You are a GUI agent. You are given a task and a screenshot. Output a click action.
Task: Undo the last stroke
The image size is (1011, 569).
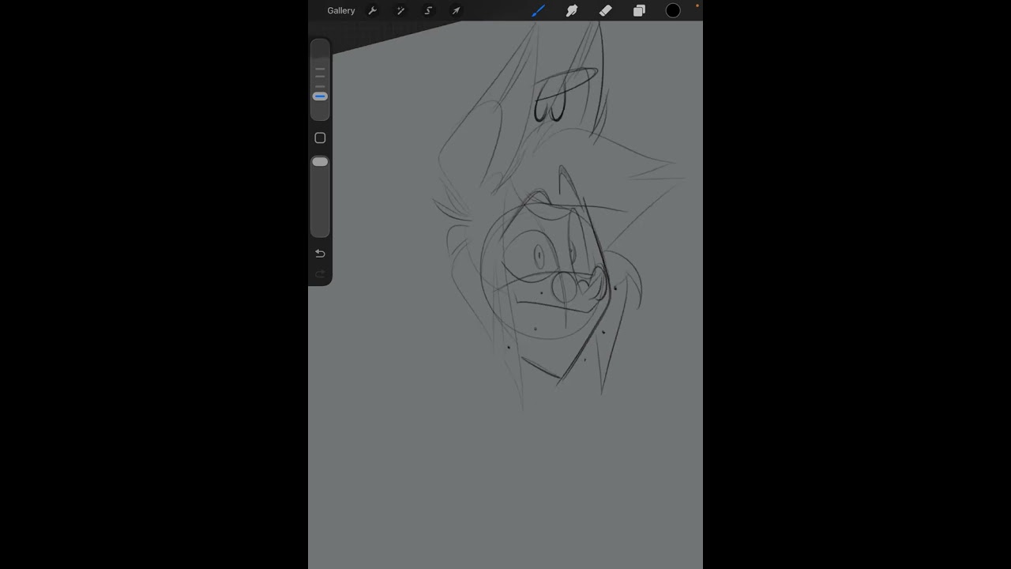pos(320,254)
